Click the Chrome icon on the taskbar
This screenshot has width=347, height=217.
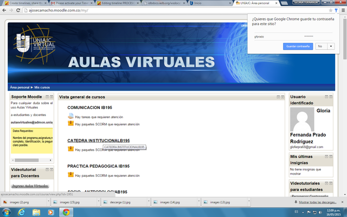[66, 212]
